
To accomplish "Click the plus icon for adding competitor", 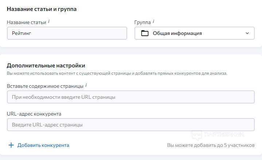I will pos(11,145).
